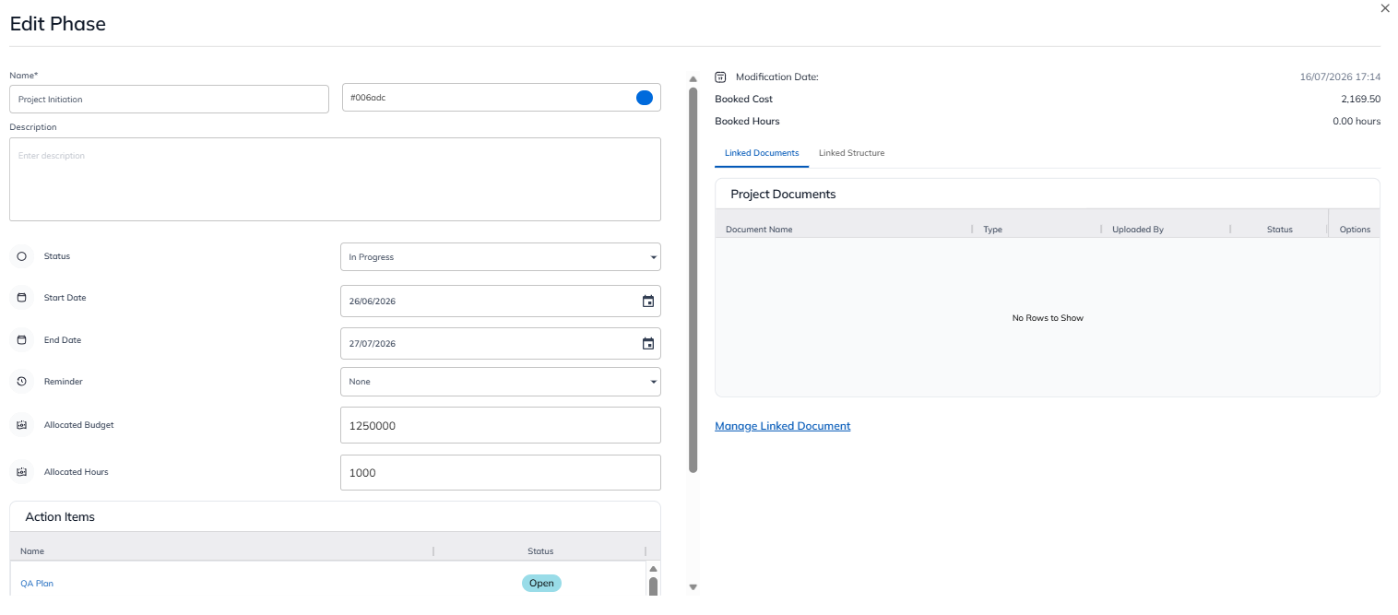Click the Action Items scroll up arrow
Viewport: 1398px width, 615px height.
[653, 569]
